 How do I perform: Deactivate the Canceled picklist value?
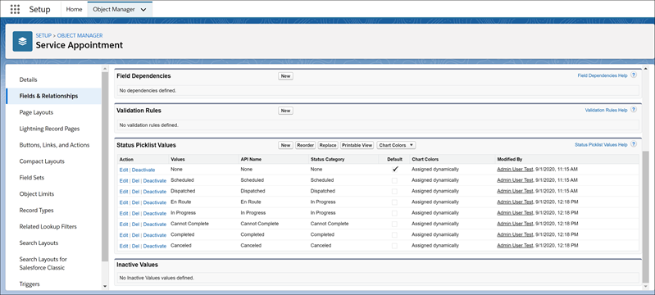[155, 246]
